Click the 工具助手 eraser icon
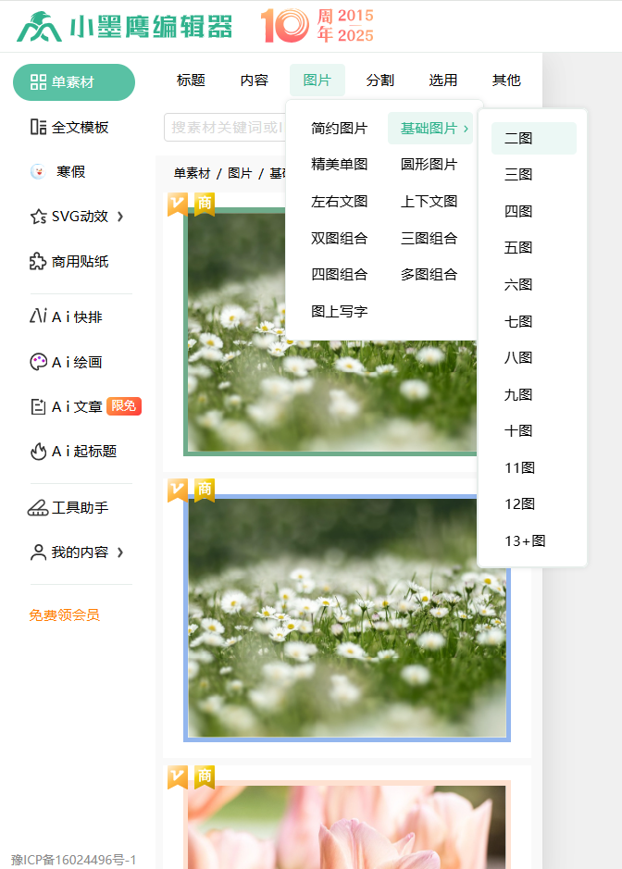 [38, 507]
